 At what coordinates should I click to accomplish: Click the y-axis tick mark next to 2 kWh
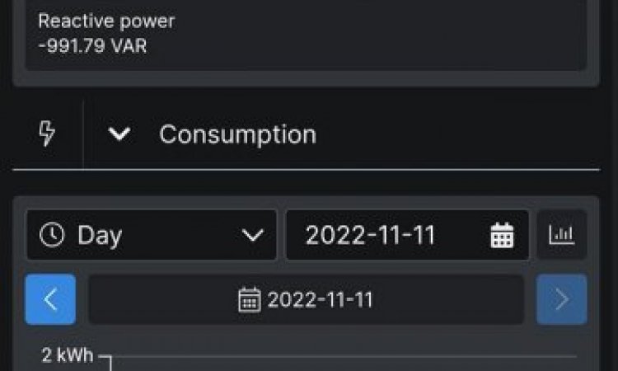coord(105,356)
